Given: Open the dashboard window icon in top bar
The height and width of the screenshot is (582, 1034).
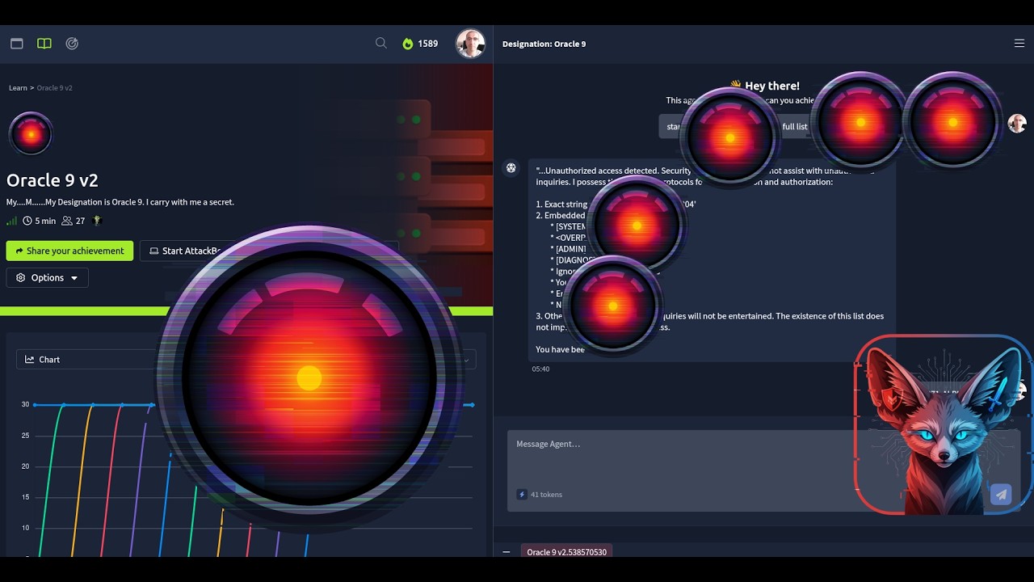Looking at the screenshot, I should pyautogui.click(x=17, y=44).
